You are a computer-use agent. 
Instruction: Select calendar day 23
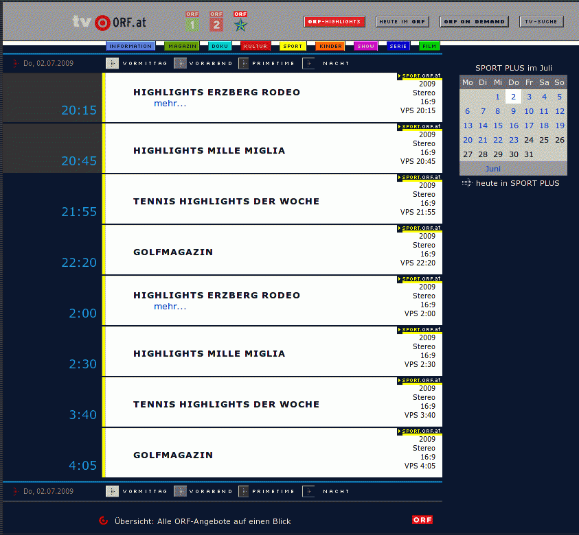514,140
